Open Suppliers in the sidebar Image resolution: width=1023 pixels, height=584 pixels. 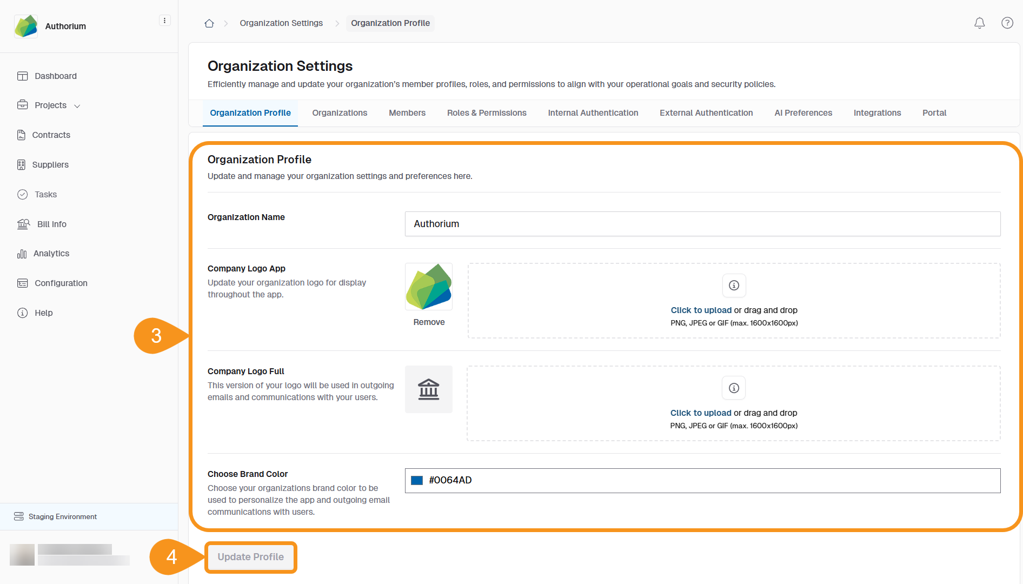click(50, 165)
